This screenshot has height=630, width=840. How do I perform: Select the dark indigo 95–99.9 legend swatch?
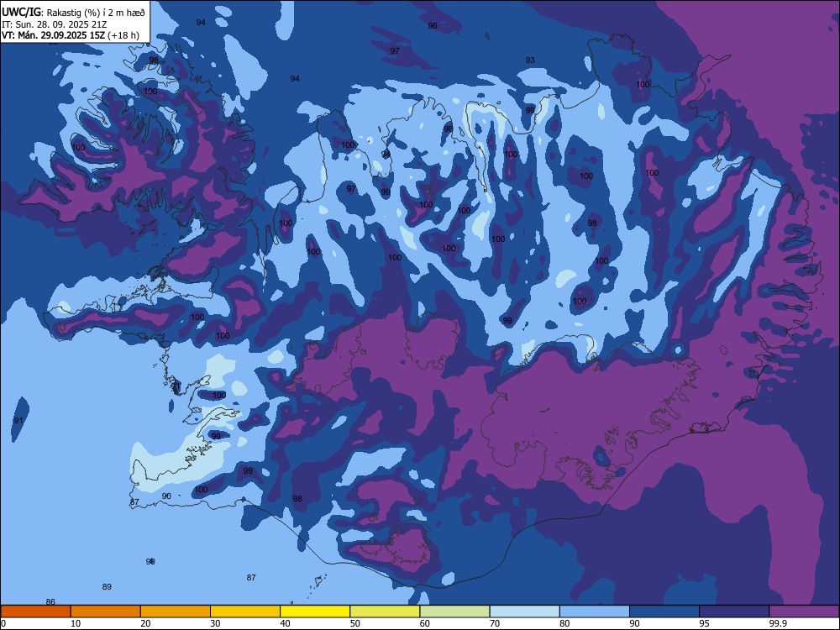(x=734, y=612)
